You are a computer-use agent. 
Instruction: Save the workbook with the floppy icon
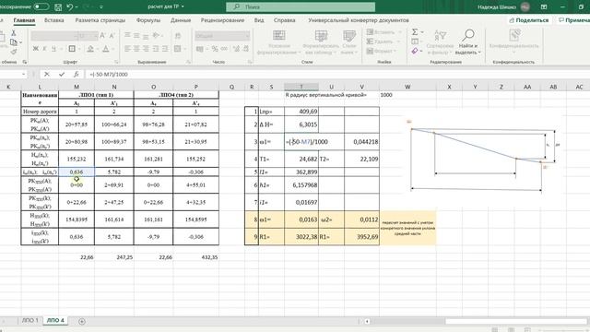pos(58,6)
